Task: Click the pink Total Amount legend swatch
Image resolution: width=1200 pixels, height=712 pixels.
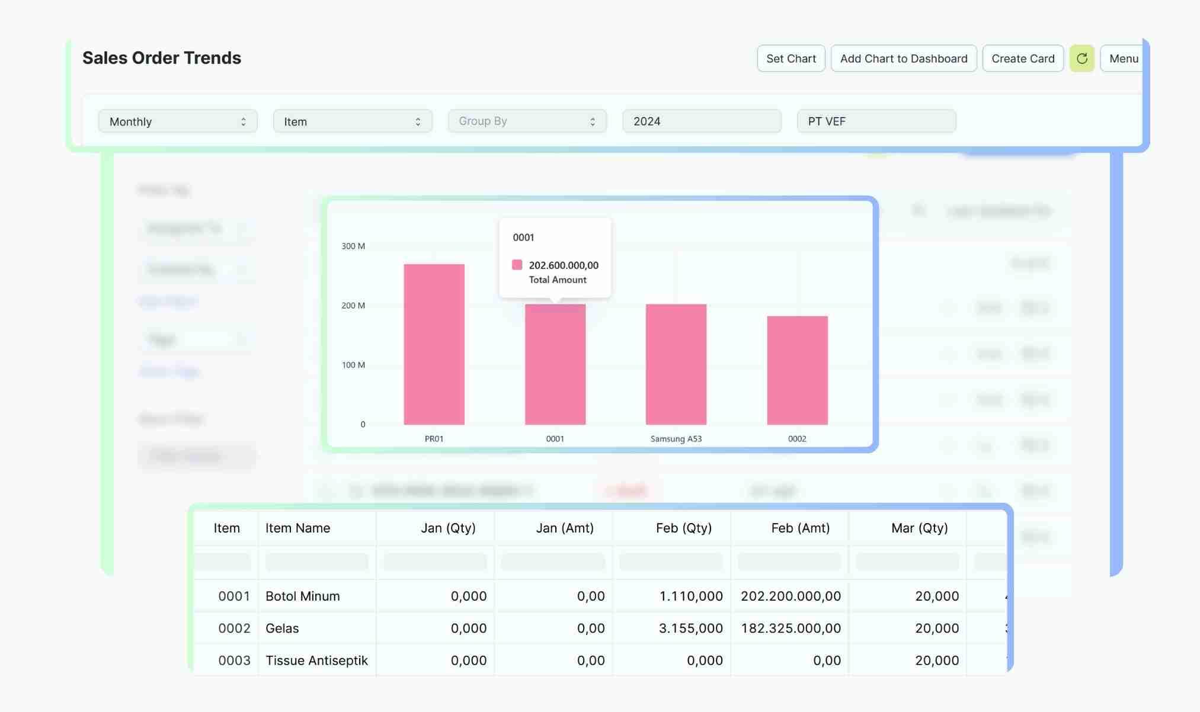Action: (x=517, y=265)
